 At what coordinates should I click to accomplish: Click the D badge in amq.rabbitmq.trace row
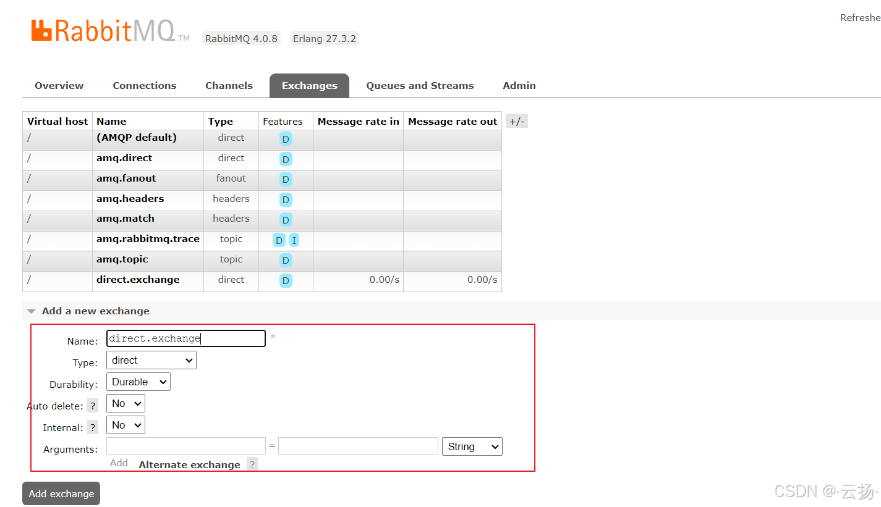(279, 240)
